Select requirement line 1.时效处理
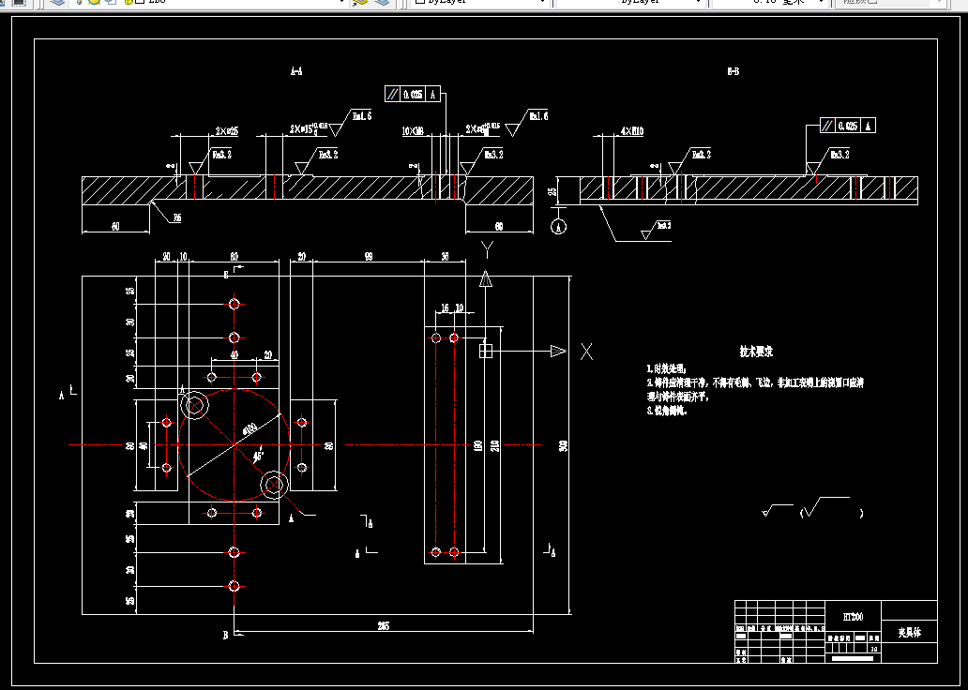968x690 pixels. (x=667, y=368)
